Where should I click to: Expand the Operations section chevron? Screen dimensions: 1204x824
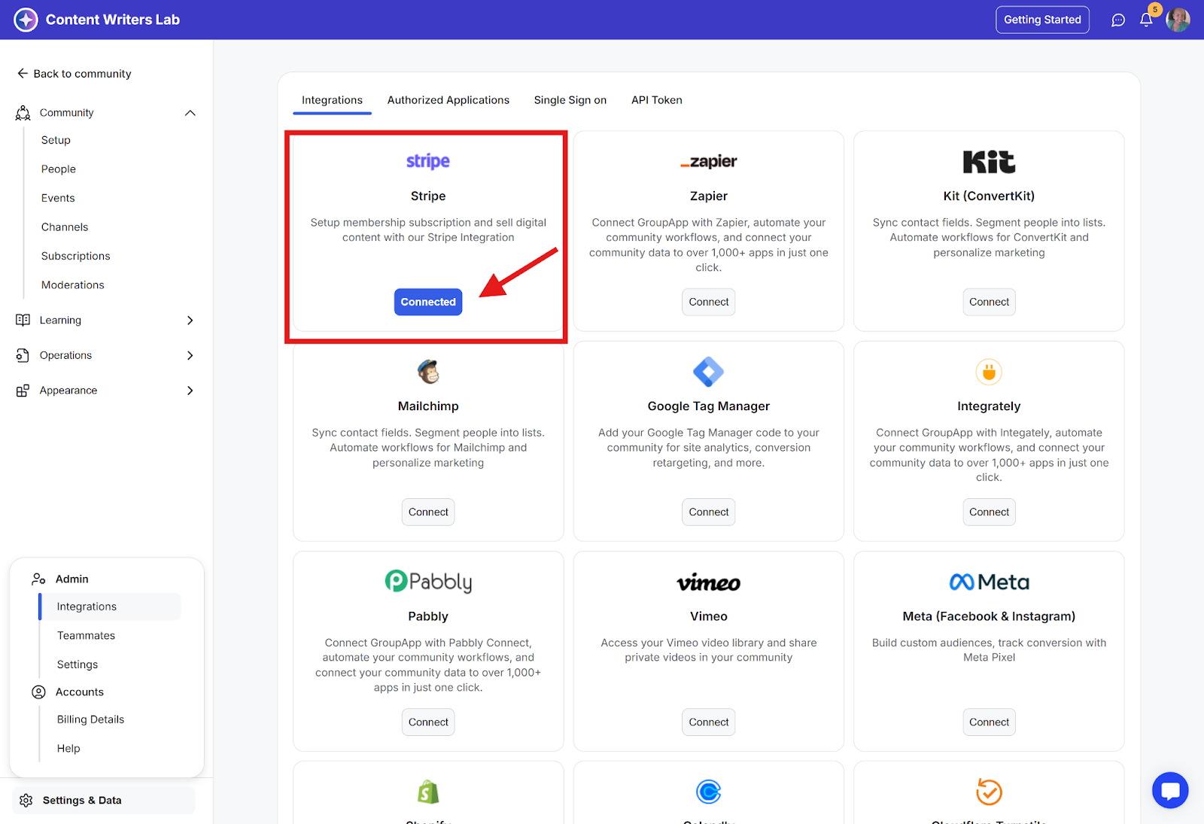pyautogui.click(x=190, y=355)
